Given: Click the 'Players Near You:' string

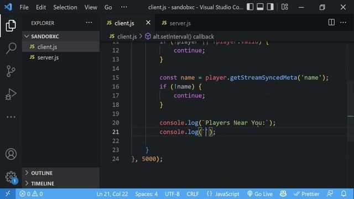Looking at the screenshot, I should click(x=236, y=123).
